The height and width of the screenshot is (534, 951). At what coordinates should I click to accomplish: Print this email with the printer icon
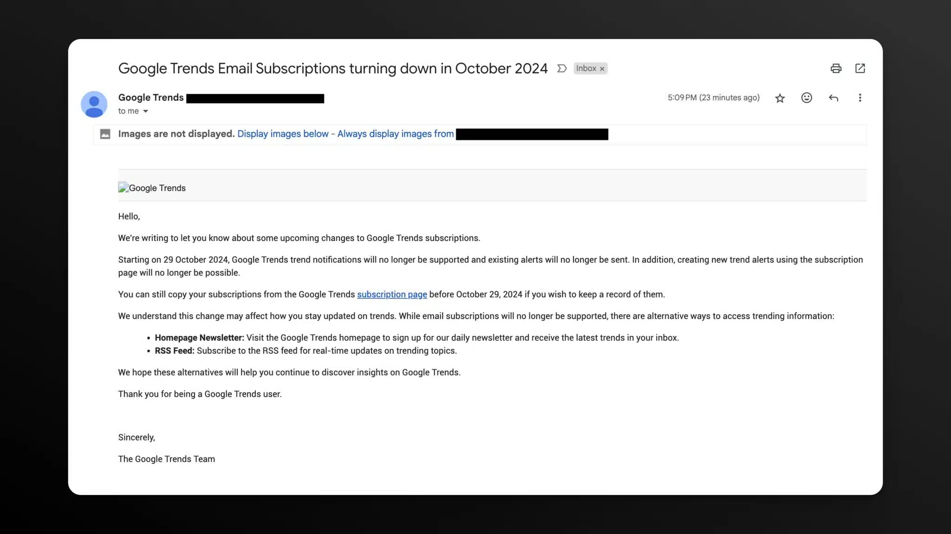pos(836,69)
